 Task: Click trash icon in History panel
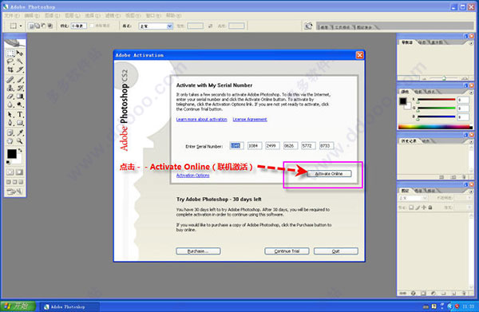(464, 177)
